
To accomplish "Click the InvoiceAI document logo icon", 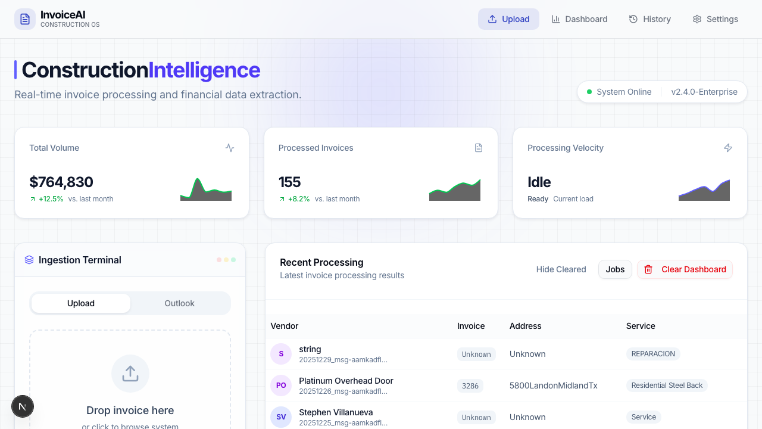I will [25, 19].
